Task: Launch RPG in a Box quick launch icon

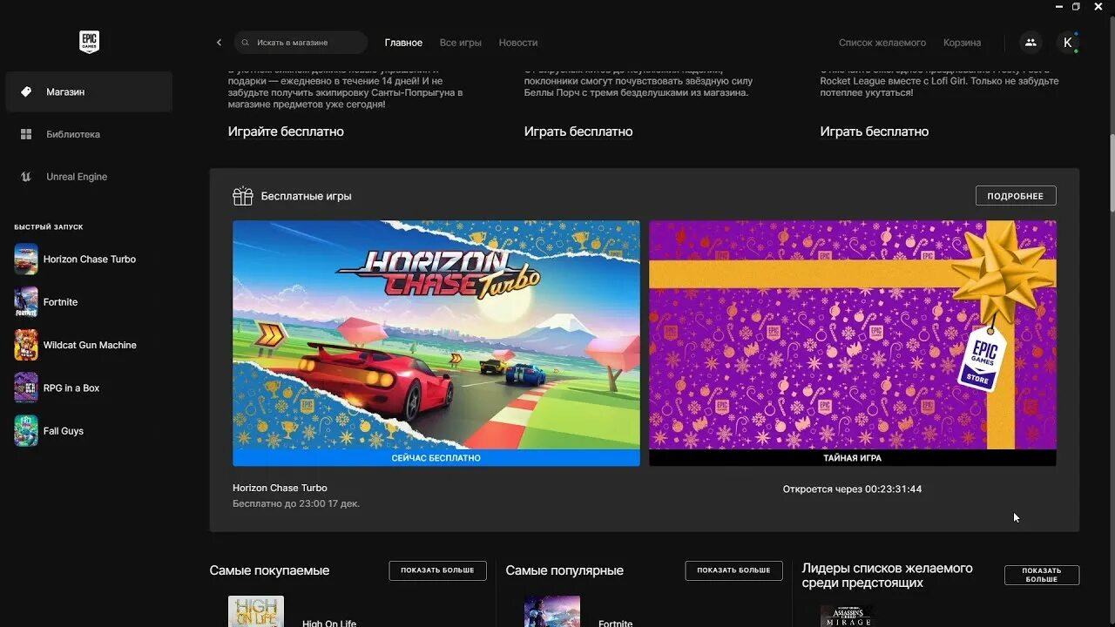Action: (x=26, y=388)
